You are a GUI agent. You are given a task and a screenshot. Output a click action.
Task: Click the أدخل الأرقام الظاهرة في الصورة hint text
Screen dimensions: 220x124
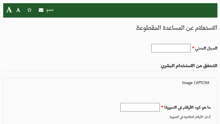[x=190, y=117]
